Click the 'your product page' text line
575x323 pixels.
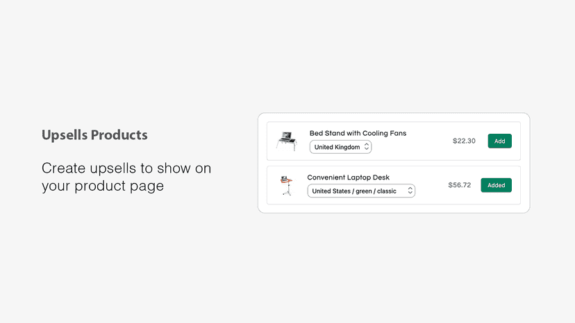[103, 186]
